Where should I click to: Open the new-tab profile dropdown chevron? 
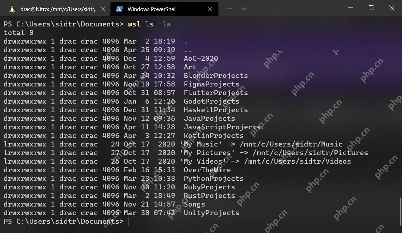[x=244, y=9]
